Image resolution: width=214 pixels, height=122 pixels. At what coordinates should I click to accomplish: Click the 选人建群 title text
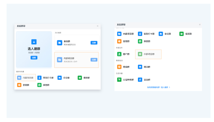click(34, 49)
